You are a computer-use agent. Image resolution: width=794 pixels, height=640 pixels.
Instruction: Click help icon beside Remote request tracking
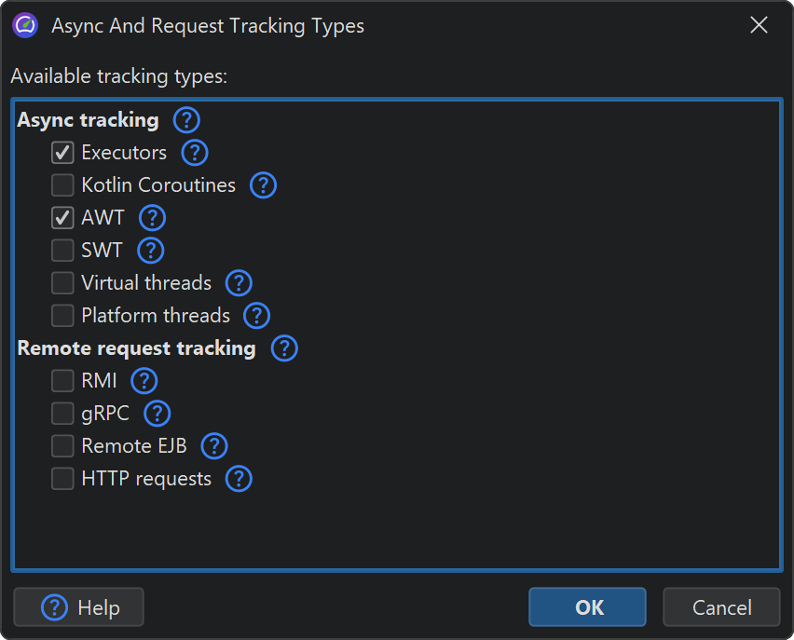pyautogui.click(x=284, y=348)
